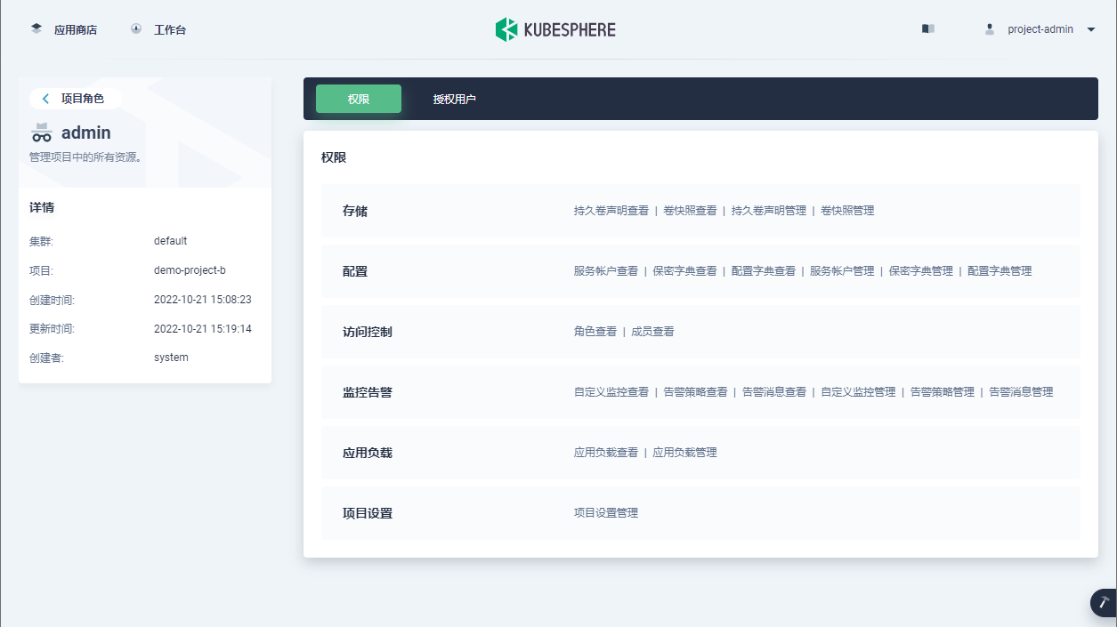The image size is (1117, 627).
Task: Click the 集群 label
Action: 42,241
